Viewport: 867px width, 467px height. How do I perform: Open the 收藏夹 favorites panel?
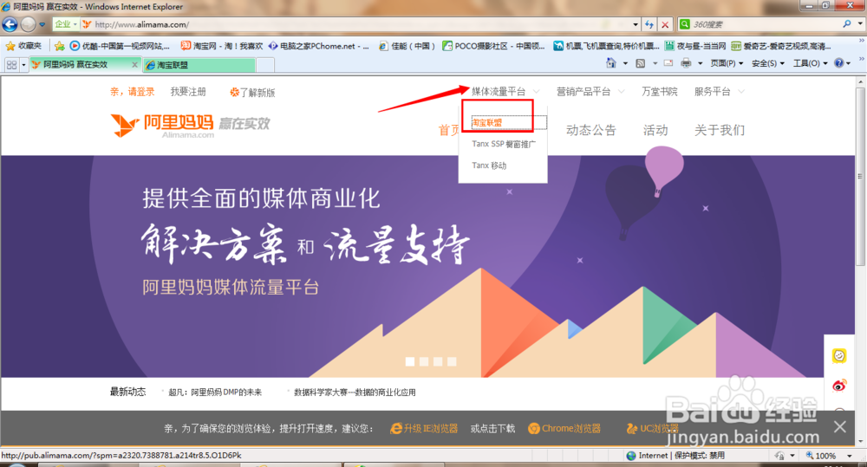[23, 46]
